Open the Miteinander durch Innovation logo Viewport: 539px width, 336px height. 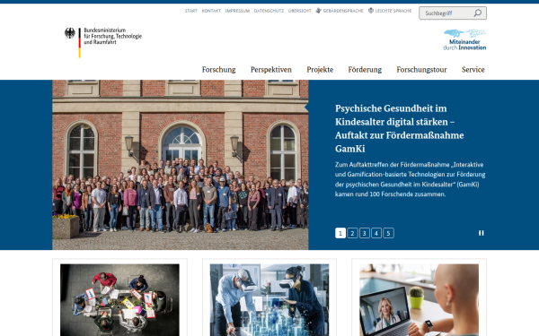pos(464,39)
